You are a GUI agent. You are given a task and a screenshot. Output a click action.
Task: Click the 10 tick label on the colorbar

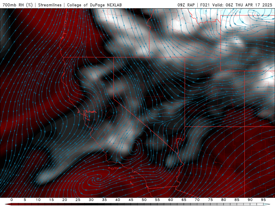(x=38, y=200)
